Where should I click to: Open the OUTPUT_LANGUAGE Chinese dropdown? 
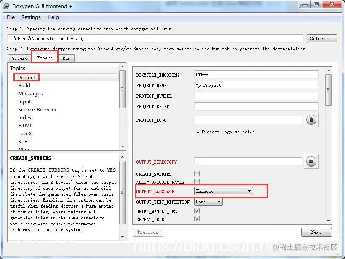pyautogui.click(x=224, y=191)
